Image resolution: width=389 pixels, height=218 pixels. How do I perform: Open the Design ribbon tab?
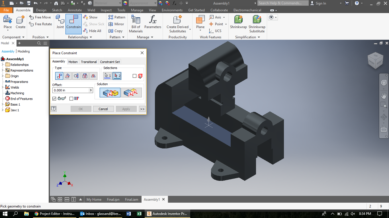point(41,10)
